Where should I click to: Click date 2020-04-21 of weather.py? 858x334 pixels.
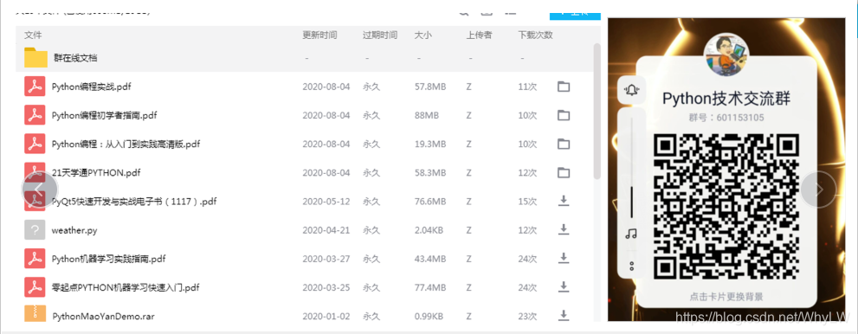click(x=326, y=230)
